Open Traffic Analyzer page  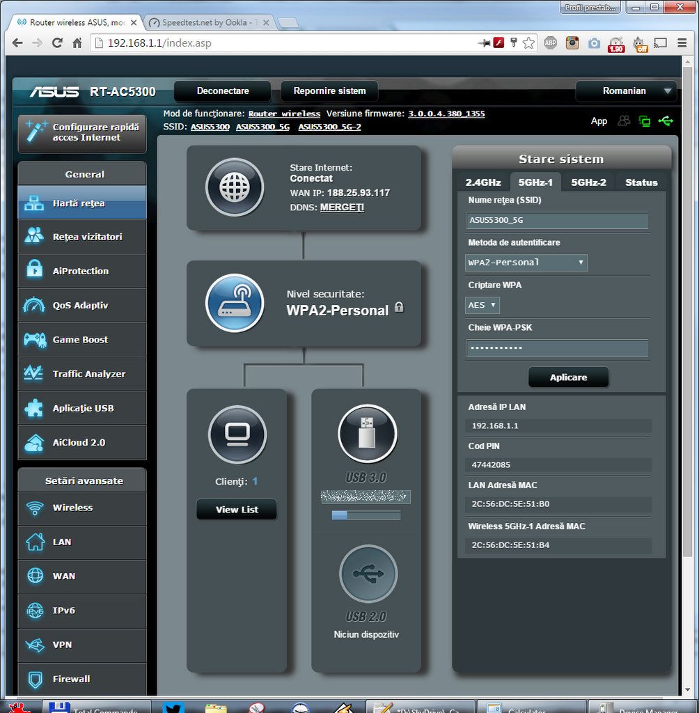tap(82, 374)
